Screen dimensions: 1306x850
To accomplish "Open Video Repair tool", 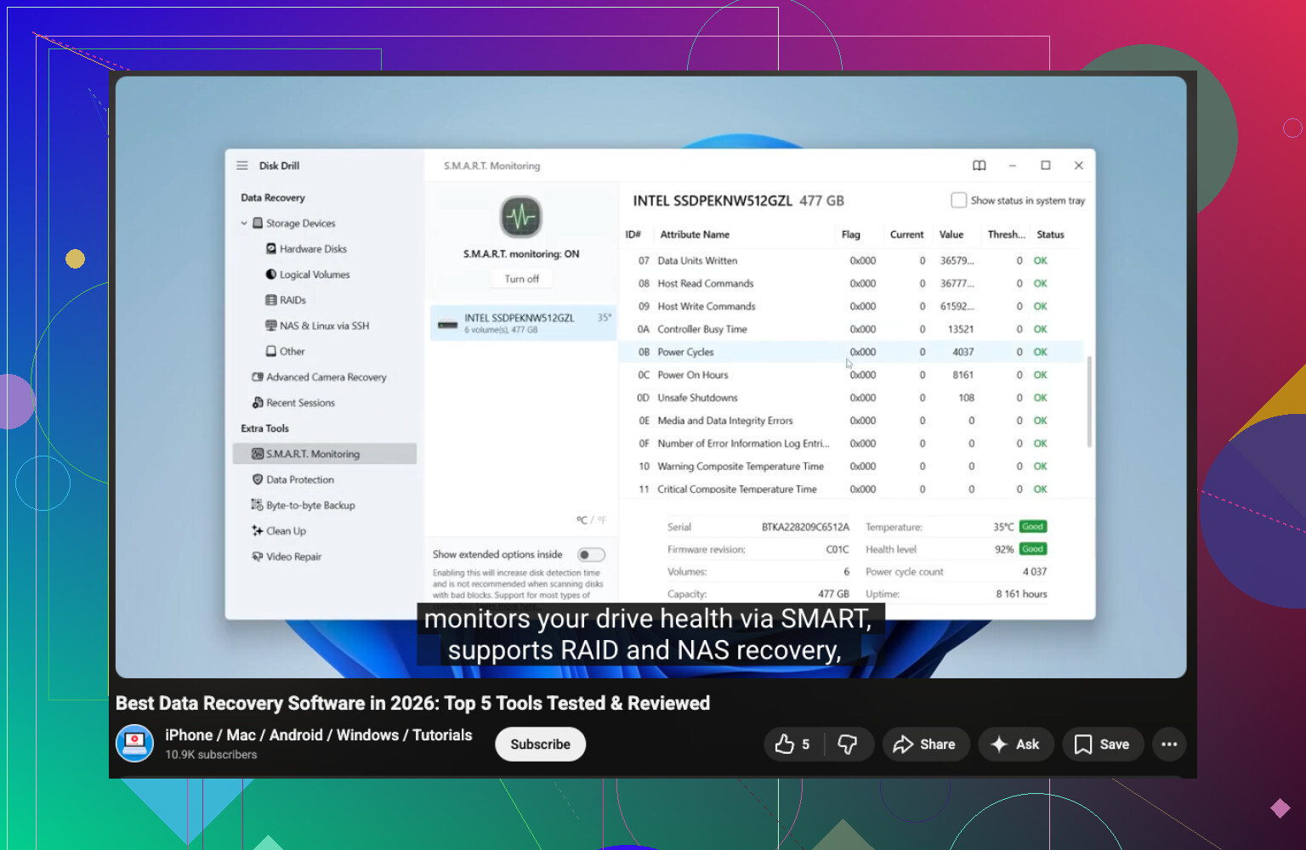I will (x=293, y=556).
